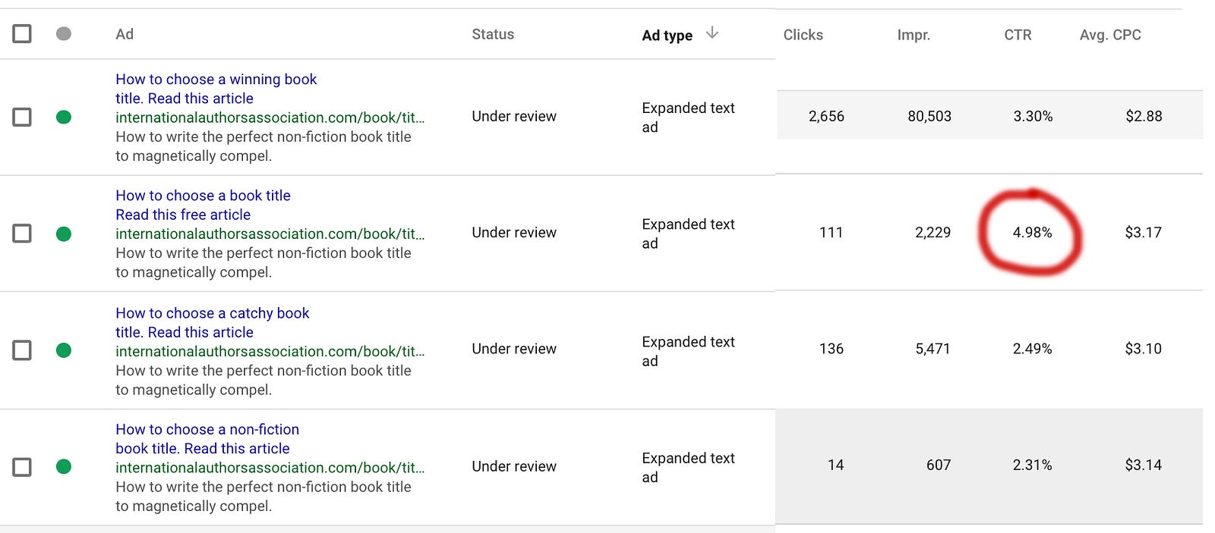Image resolution: width=1215 pixels, height=533 pixels.
Task: Check the box for winning book title ad
Action: tap(22, 117)
